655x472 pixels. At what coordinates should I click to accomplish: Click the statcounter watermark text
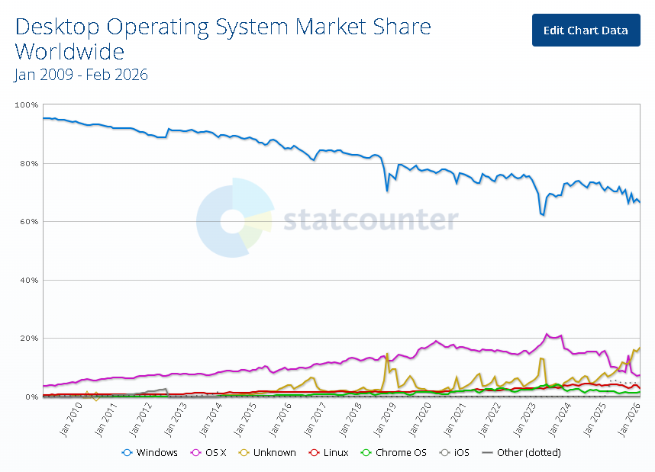[371, 220]
